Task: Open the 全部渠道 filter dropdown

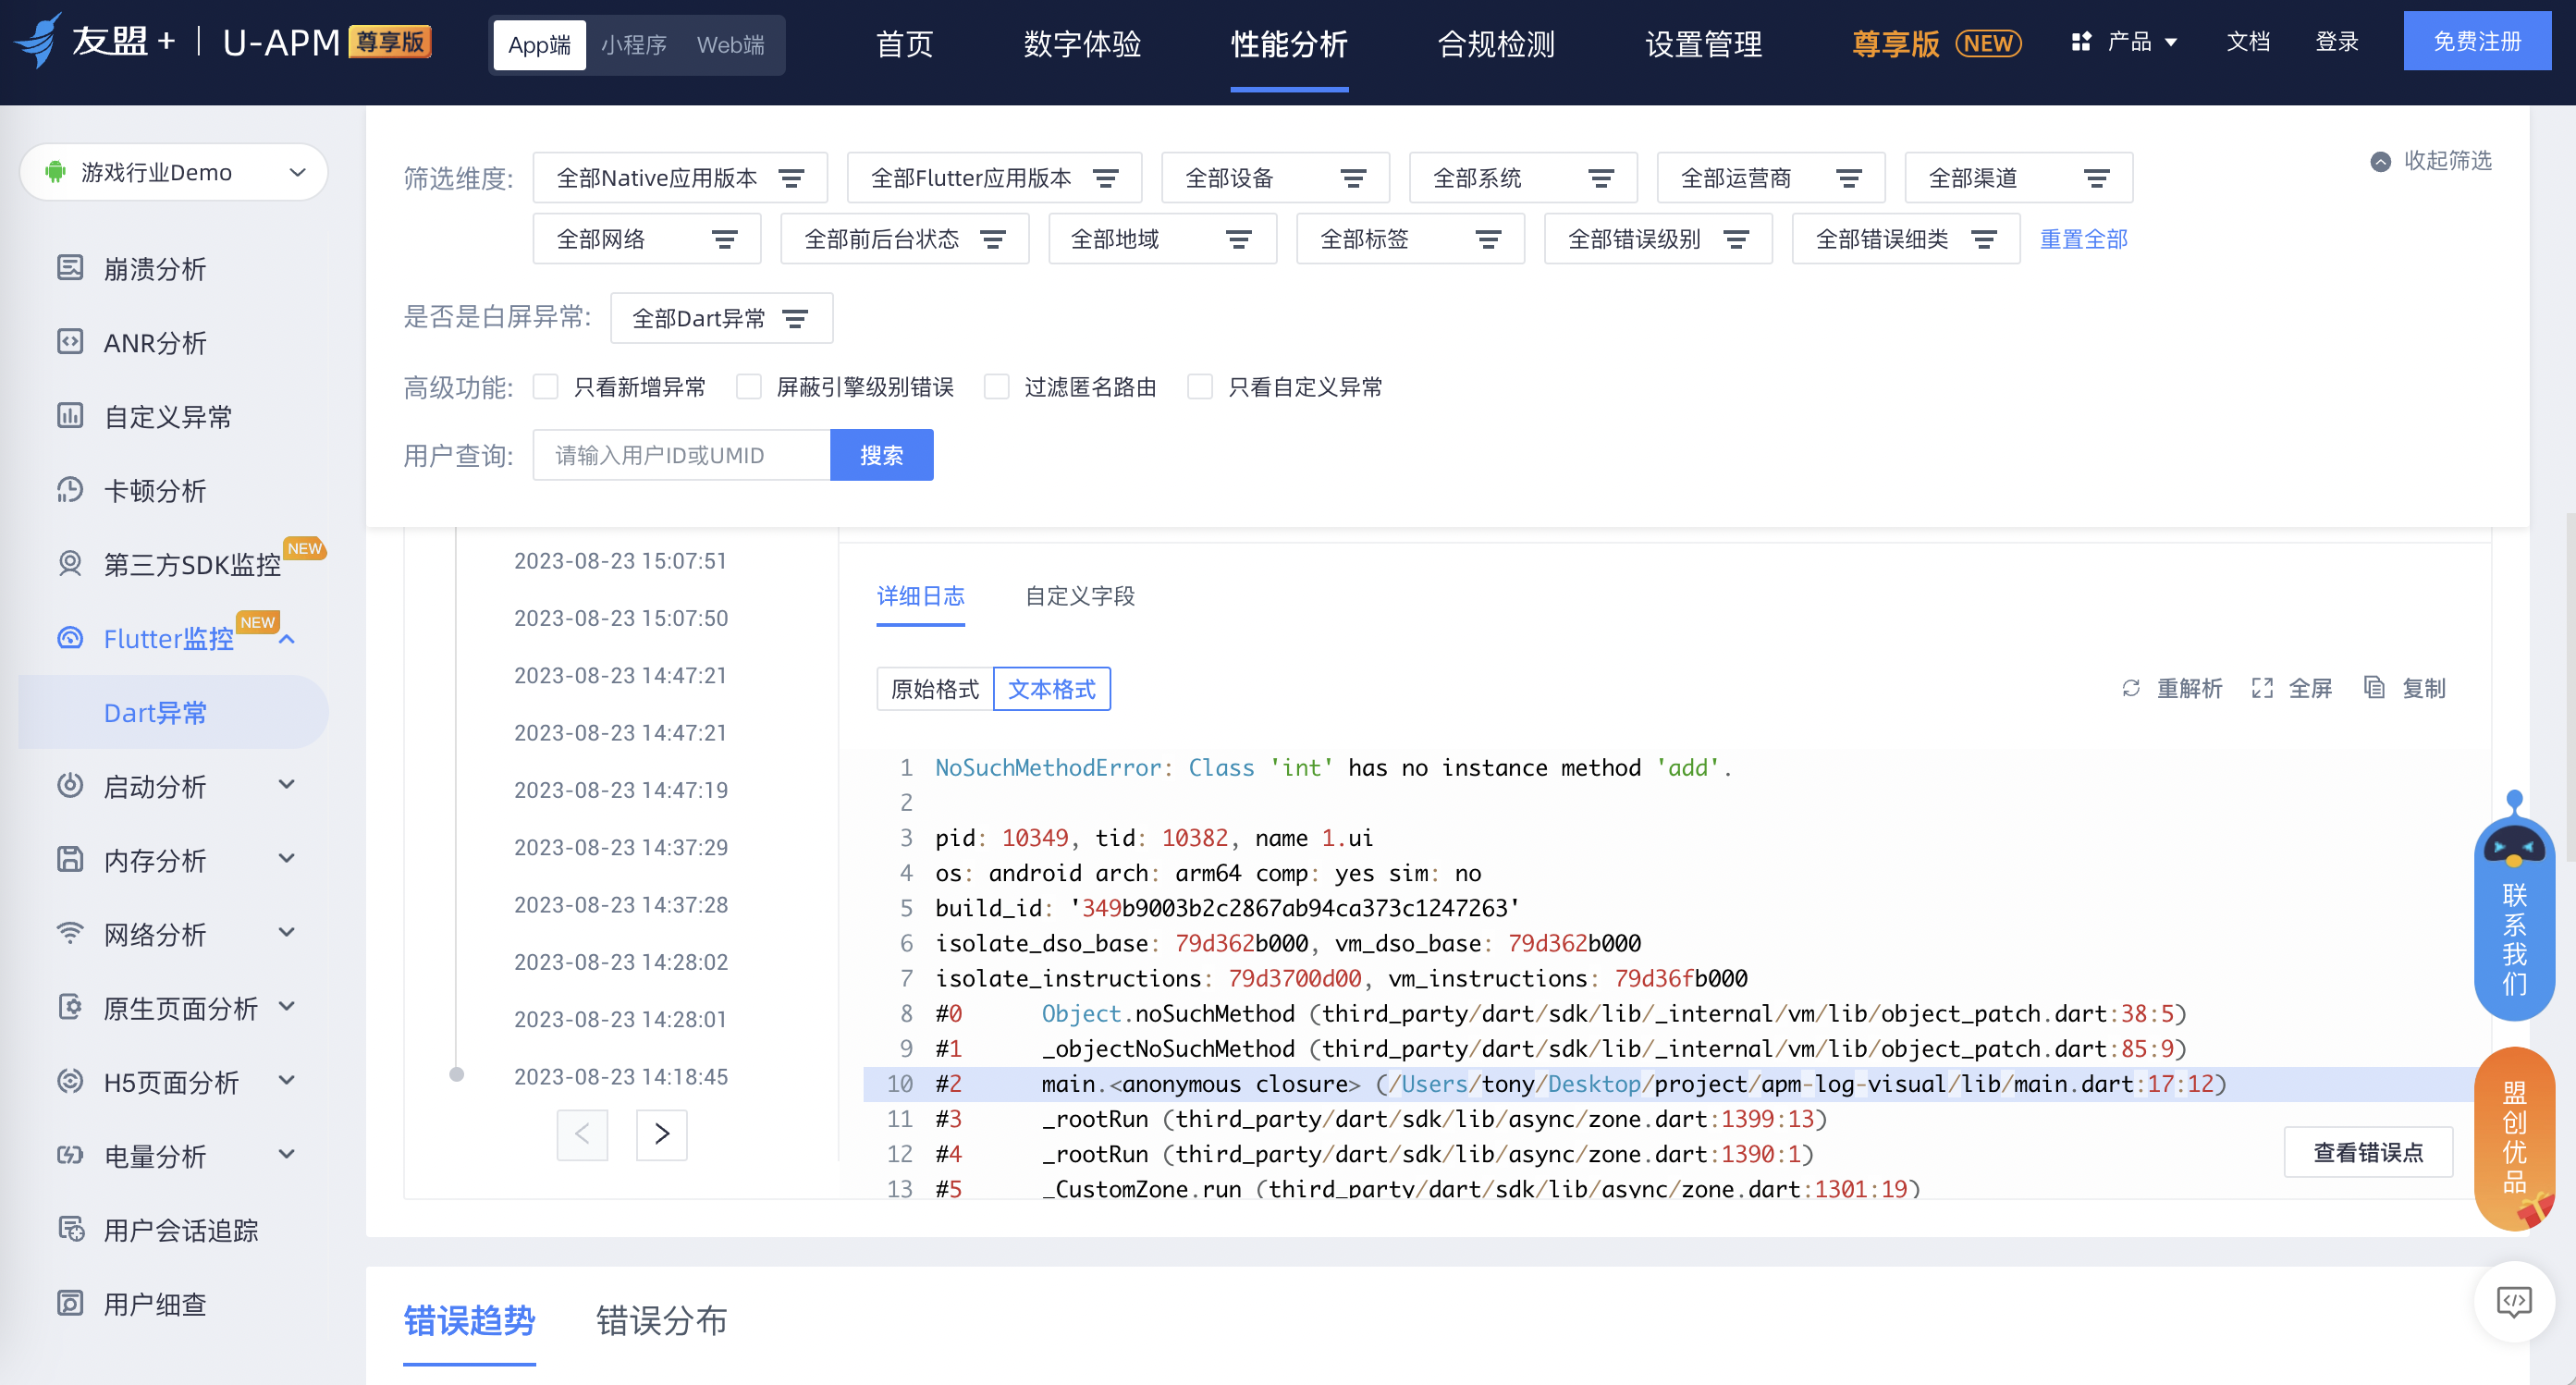Action: click(2019, 178)
